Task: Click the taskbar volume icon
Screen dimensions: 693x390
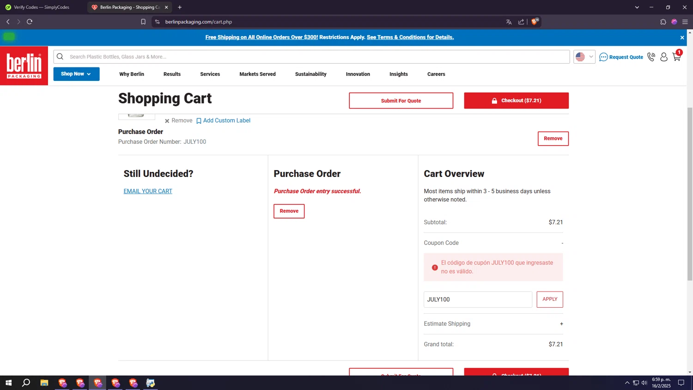Action: click(x=644, y=383)
